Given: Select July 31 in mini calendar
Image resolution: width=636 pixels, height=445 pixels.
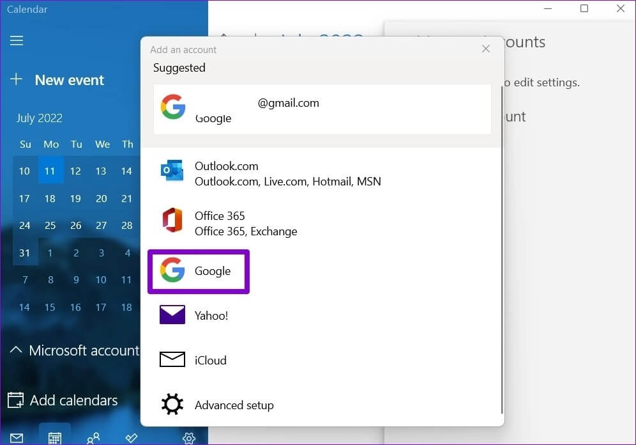Looking at the screenshot, I should click(x=24, y=253).
